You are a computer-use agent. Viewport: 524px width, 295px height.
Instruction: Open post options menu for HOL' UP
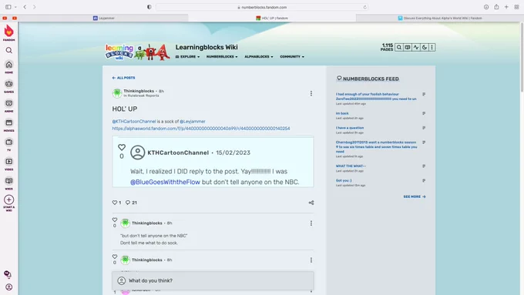(x=311, y=93)
